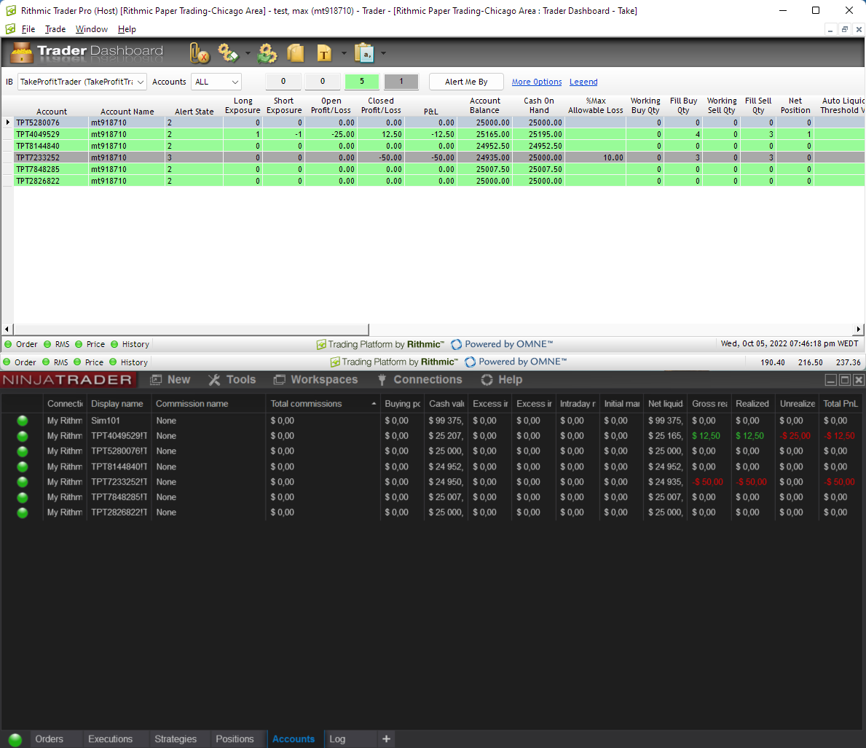Select the gray TPT7233252 account row in Rithmic

pos(440,157)
